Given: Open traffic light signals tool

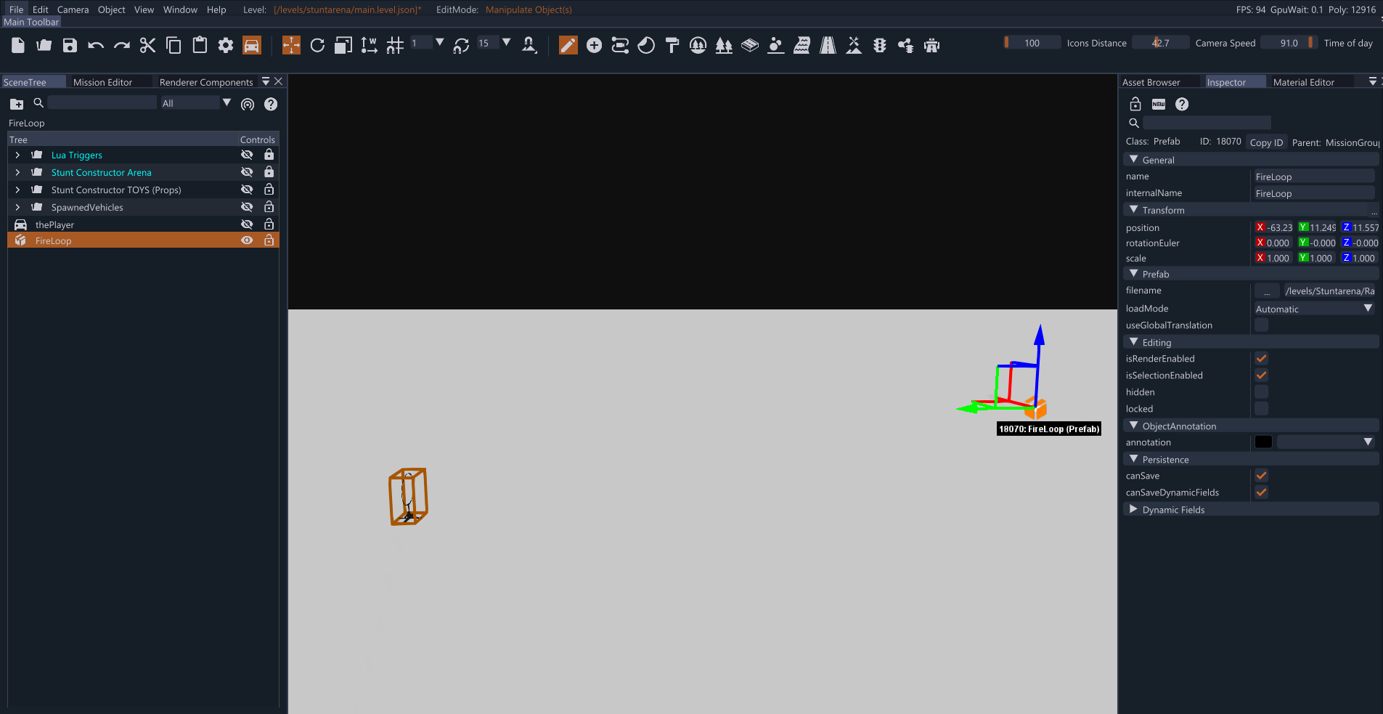Looking at the screenshot, I should click(880, 45).
